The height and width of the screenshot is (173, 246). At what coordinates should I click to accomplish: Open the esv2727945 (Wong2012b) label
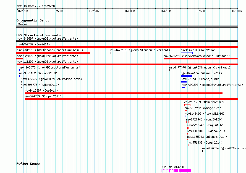click(203, 108)
